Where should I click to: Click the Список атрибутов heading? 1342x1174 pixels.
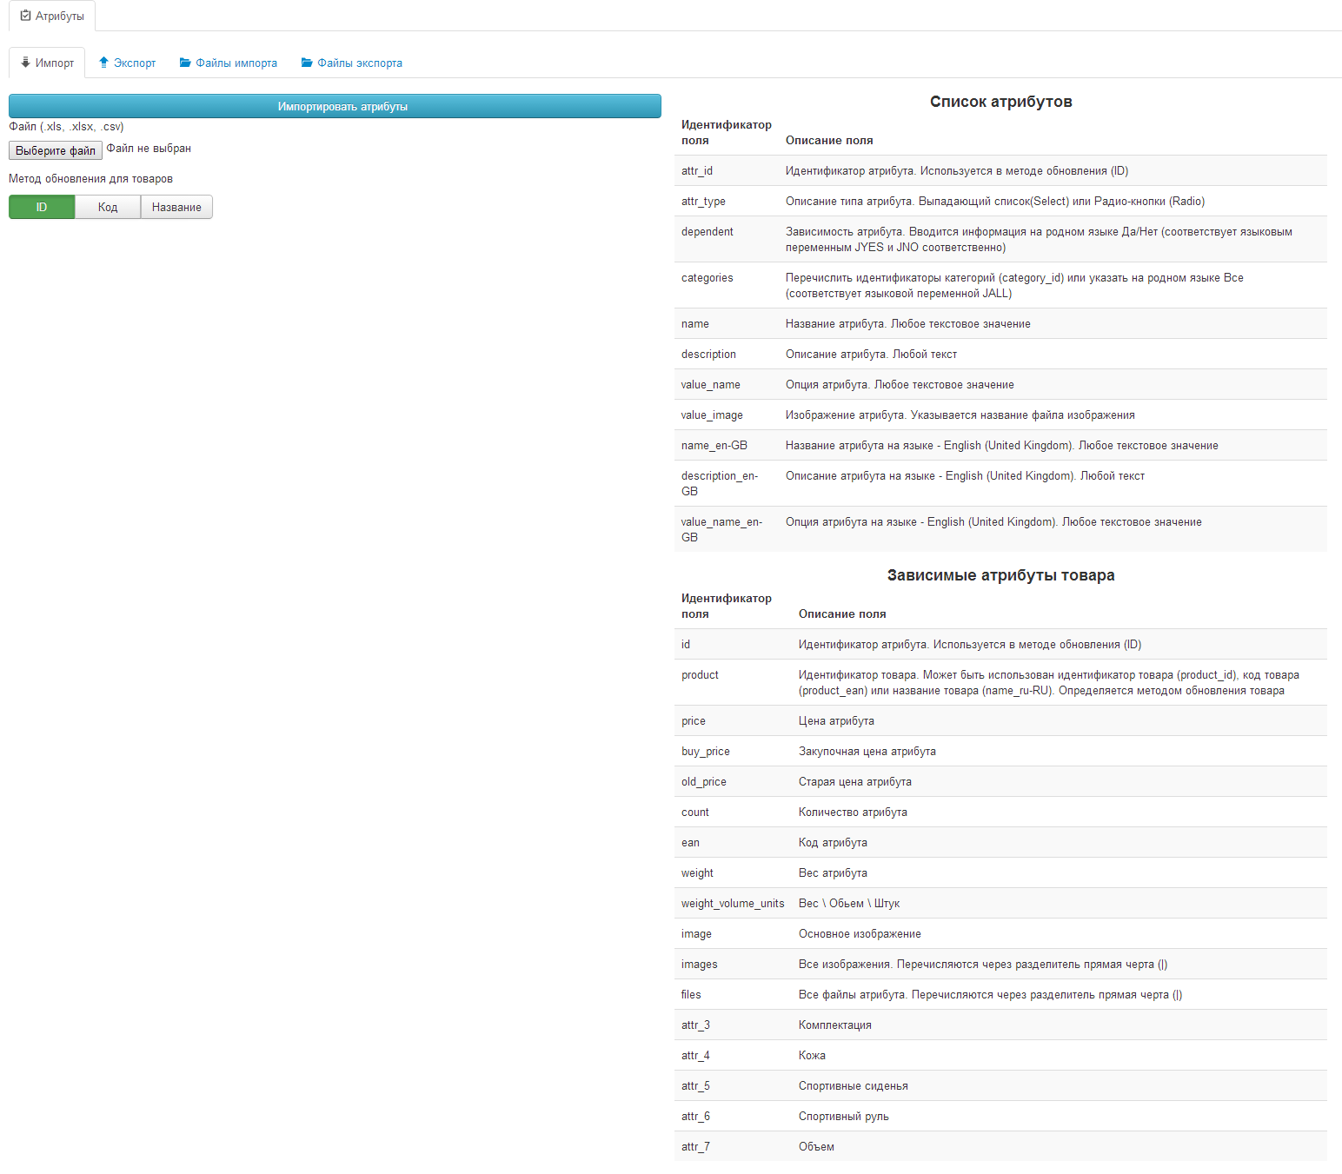1000,102
